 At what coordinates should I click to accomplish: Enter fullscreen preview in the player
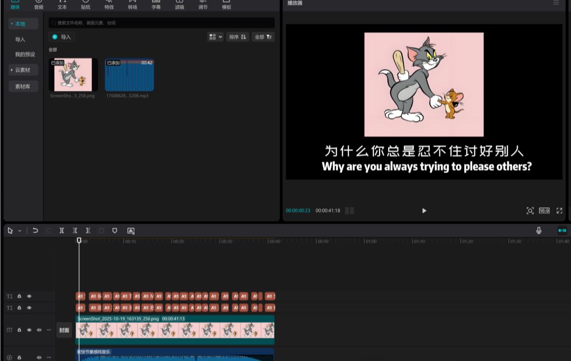559,210
